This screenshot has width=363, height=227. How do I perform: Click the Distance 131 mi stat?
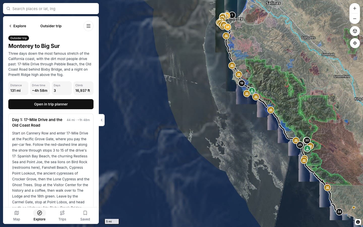click(18, 88)
